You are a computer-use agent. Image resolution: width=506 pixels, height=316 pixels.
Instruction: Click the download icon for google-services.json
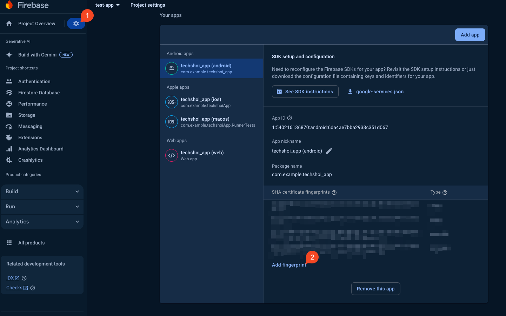[x=350, y=92]
